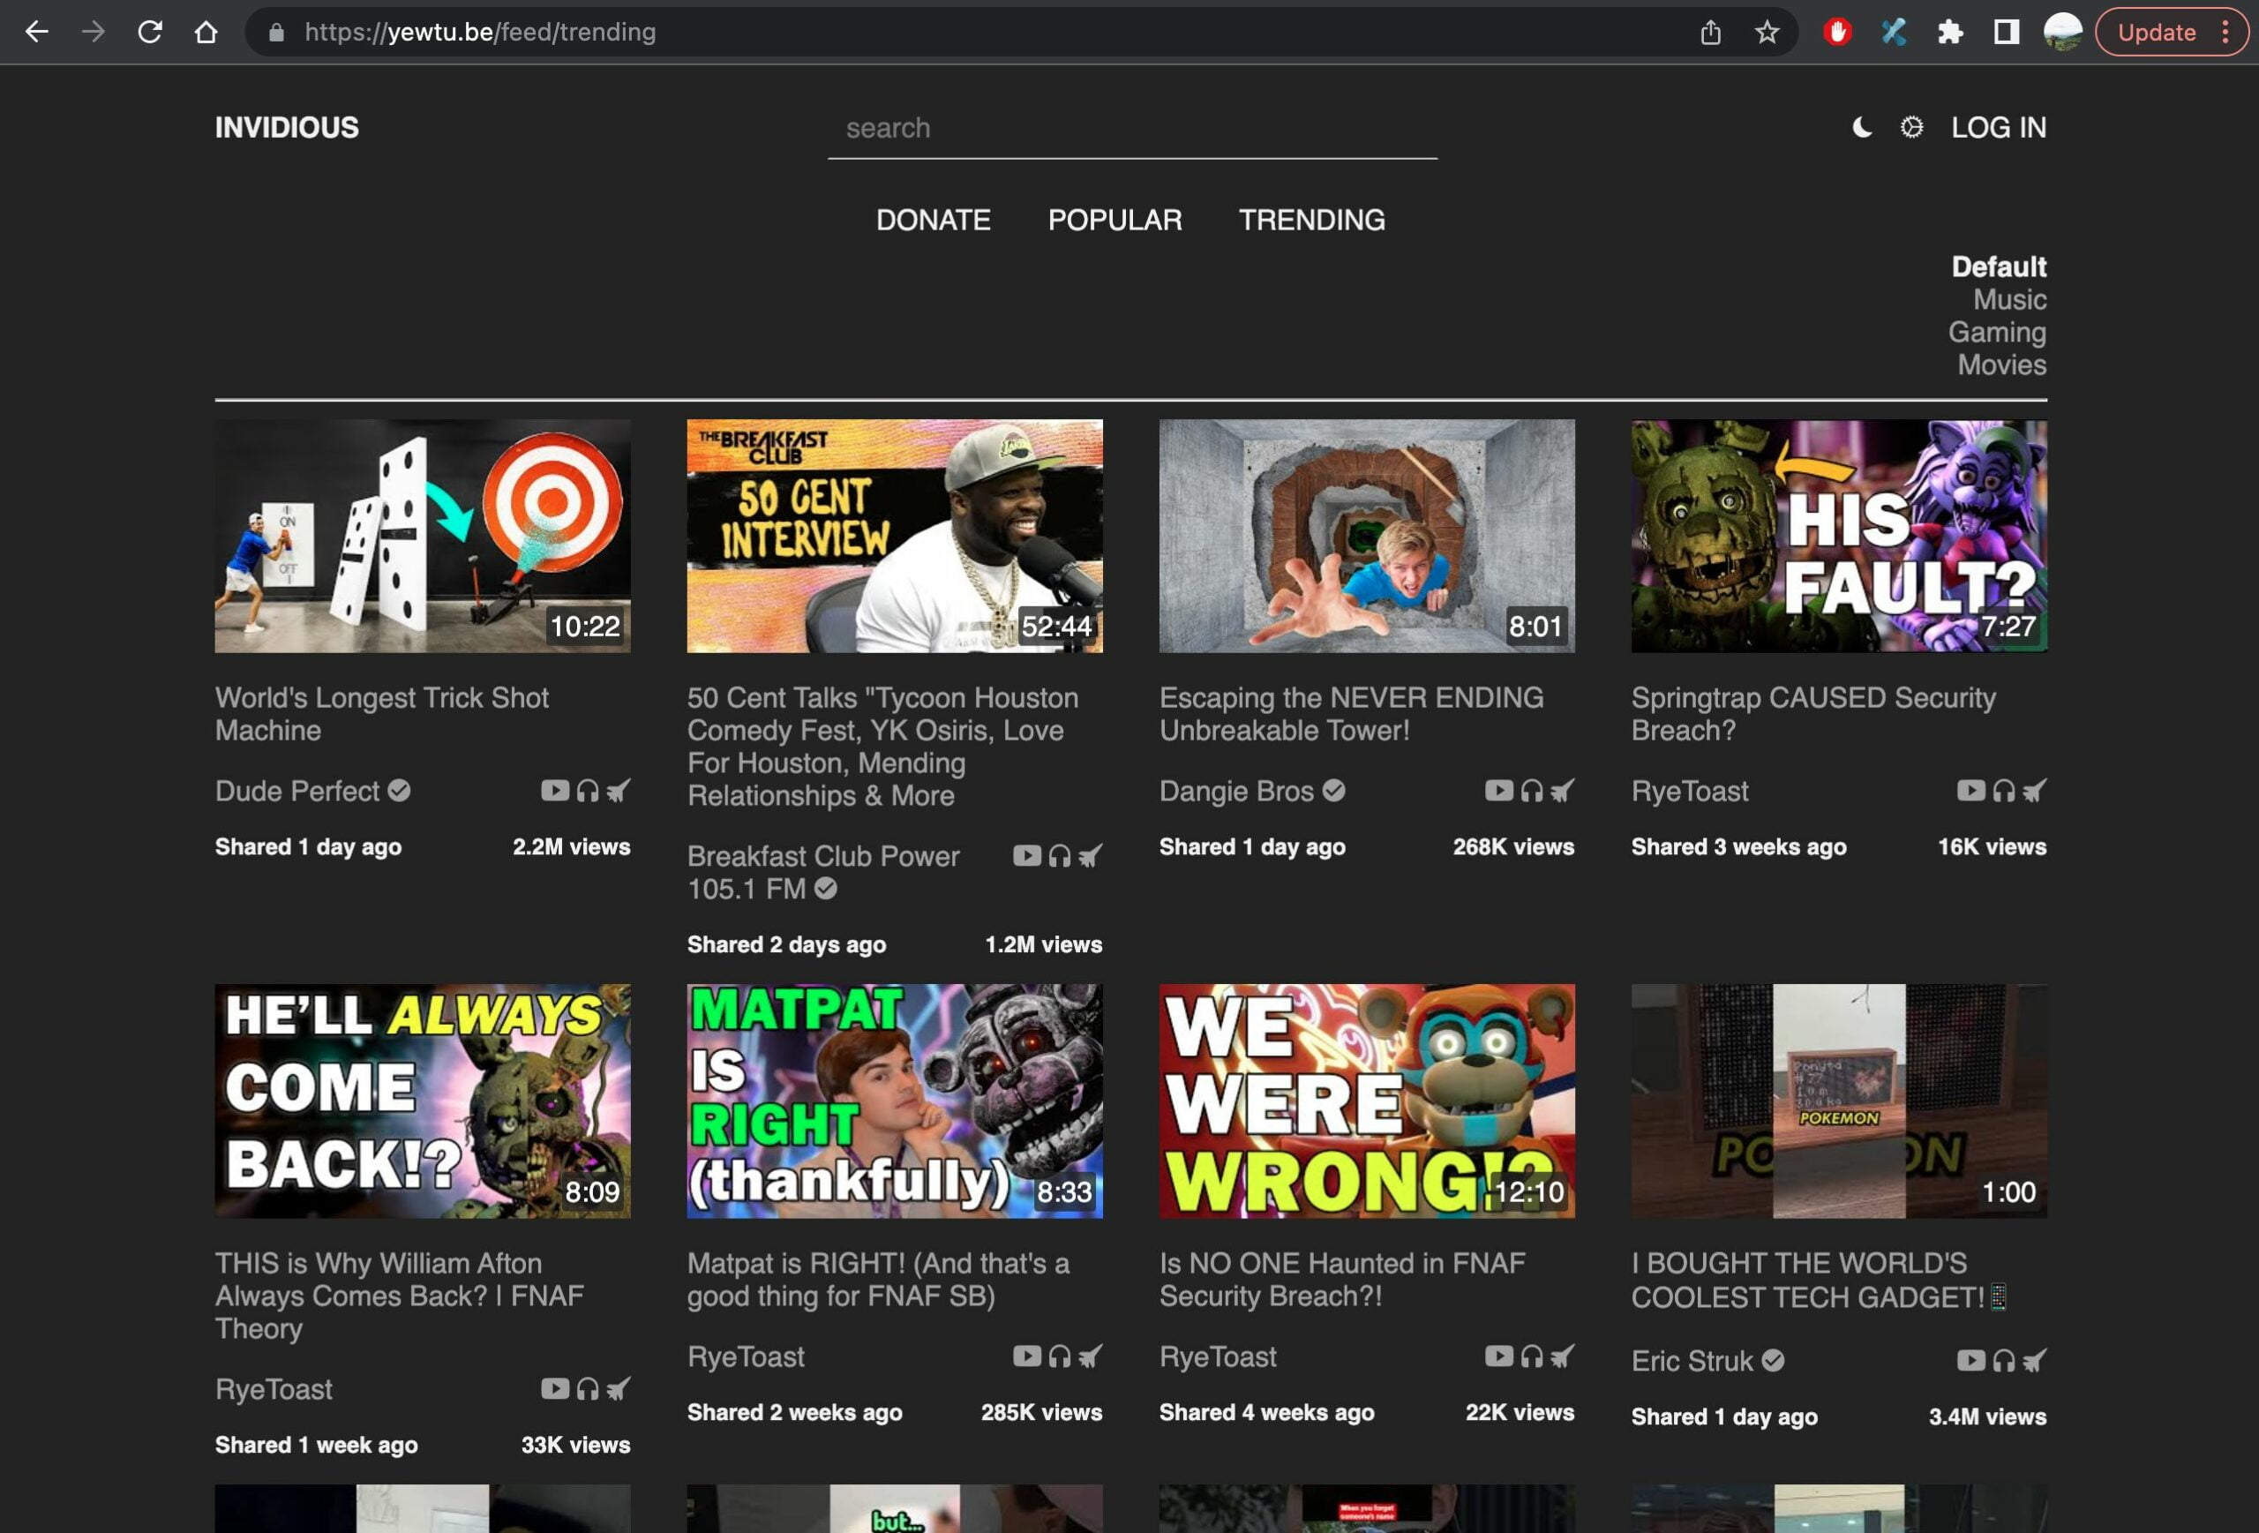Open HIS FAULT? Springtrap thumbnail
This screenshot has height=1533, width=2259.
pyautogui.click(x=1839, y=536)
